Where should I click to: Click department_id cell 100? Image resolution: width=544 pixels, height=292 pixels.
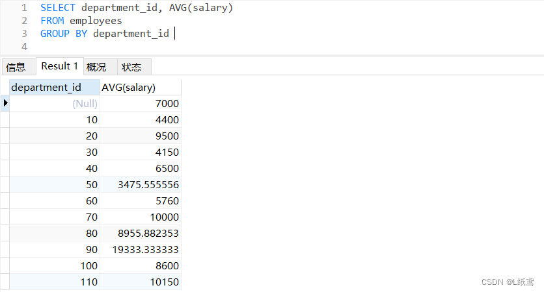[x=55, y=265]
